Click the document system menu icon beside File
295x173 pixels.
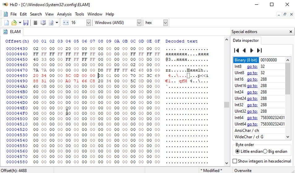tap(6, 14)
